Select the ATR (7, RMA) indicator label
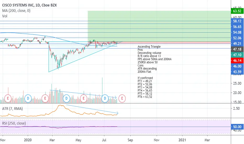The width and height of the screenshot is (244, 144). (x=12, y=109)
